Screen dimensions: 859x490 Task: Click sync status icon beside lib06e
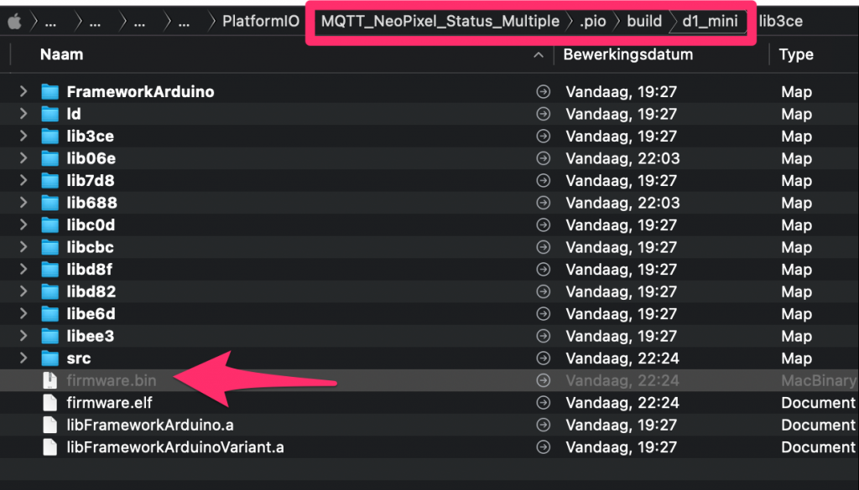click(543, 158)
